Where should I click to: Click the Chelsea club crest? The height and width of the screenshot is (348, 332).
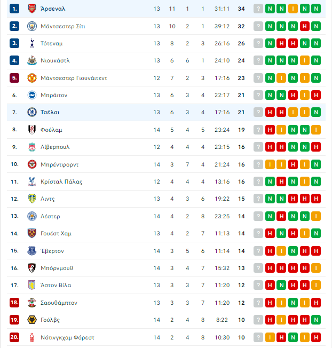(32, 112)
